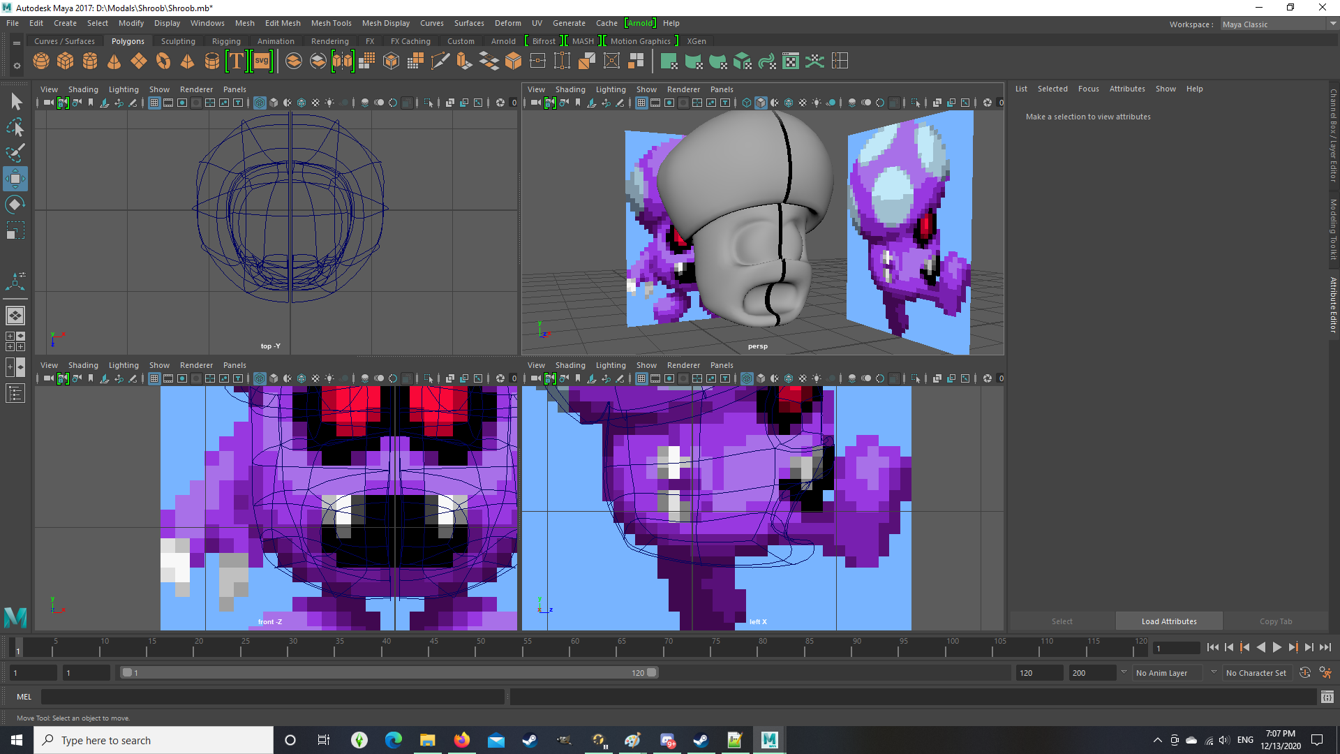Activate the Move tool in toolbox
This screenshot has width=1340, height=754.
tap(15, 179)
